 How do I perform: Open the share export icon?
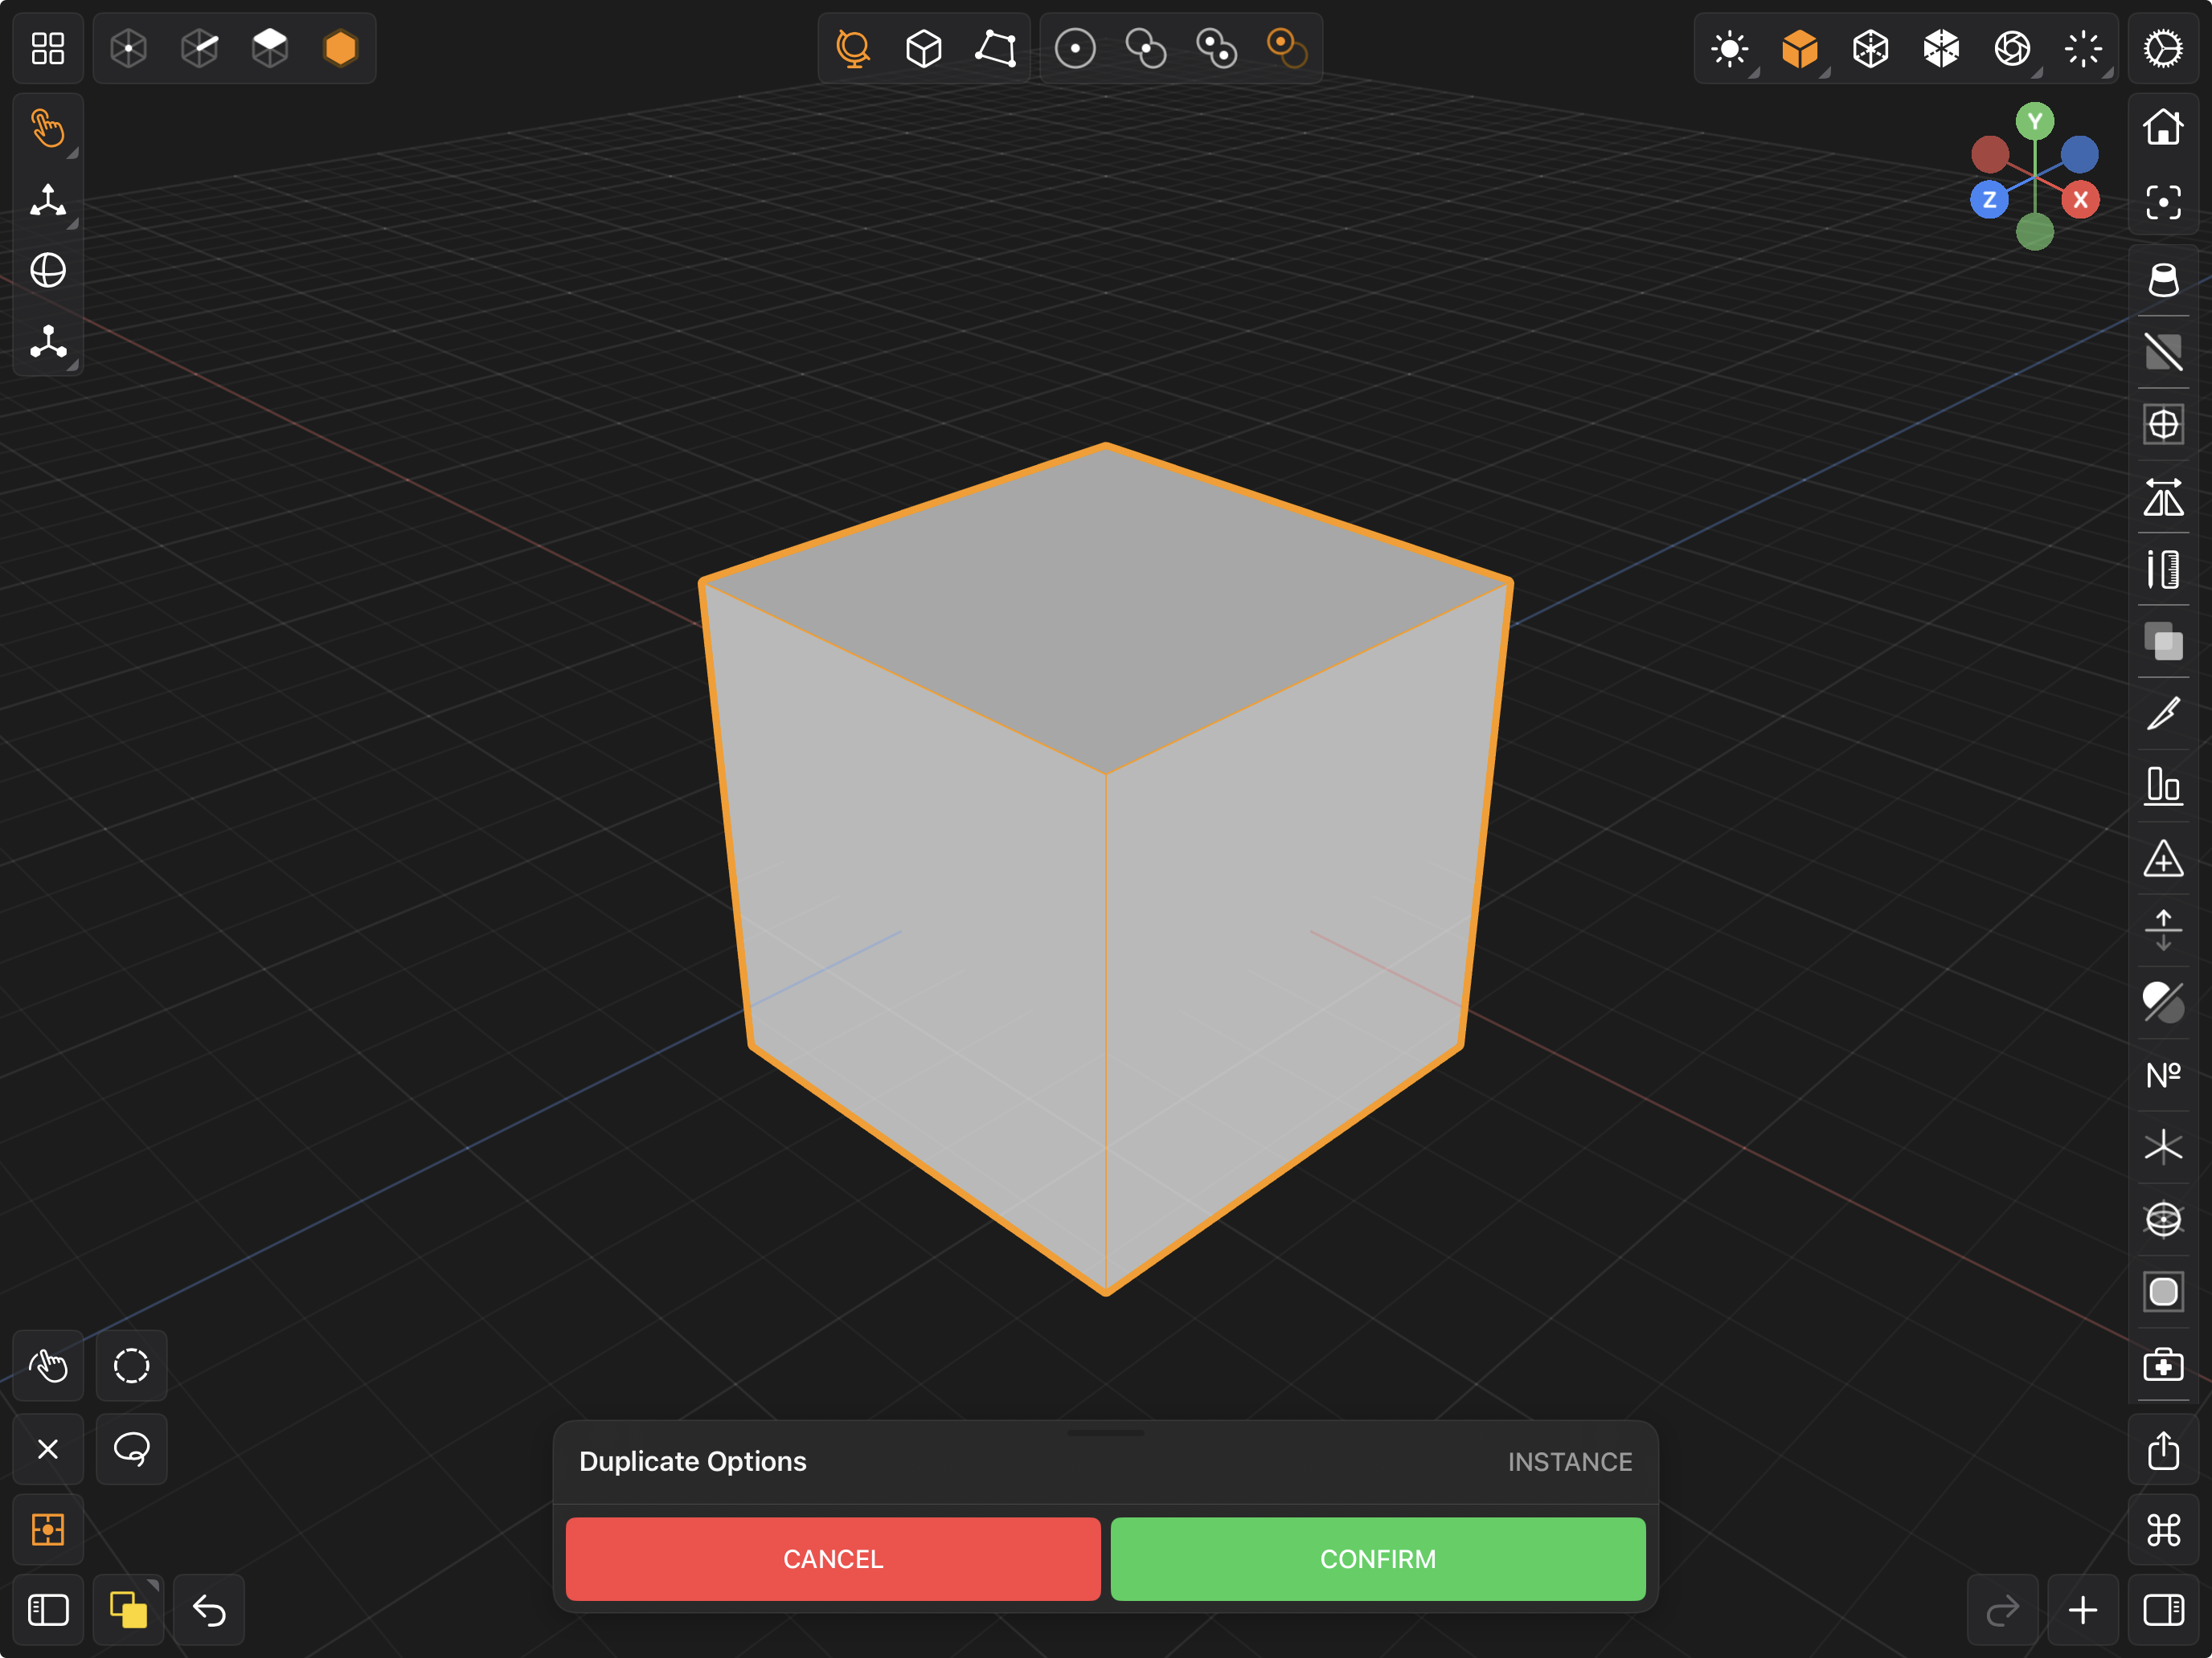pyautogui.click(x=2164, y=1450)
